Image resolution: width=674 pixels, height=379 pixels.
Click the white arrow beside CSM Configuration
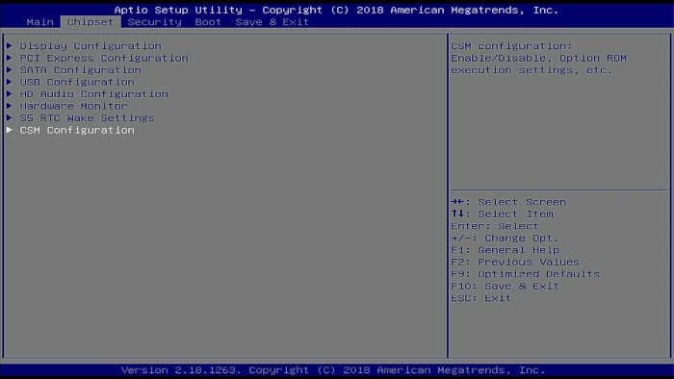(x=10, y=130)
